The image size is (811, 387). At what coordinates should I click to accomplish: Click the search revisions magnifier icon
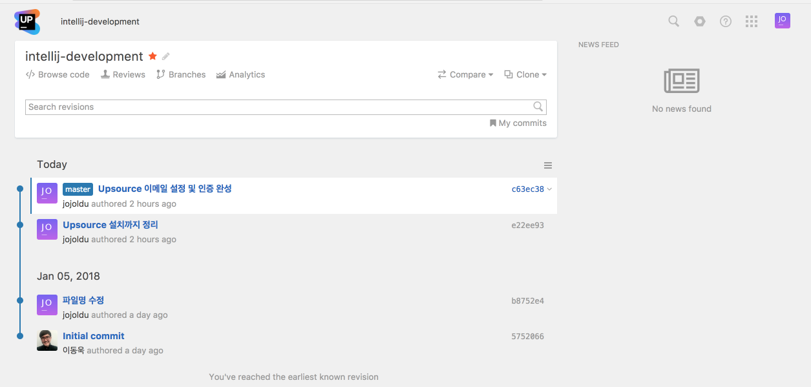pos(538,107)
